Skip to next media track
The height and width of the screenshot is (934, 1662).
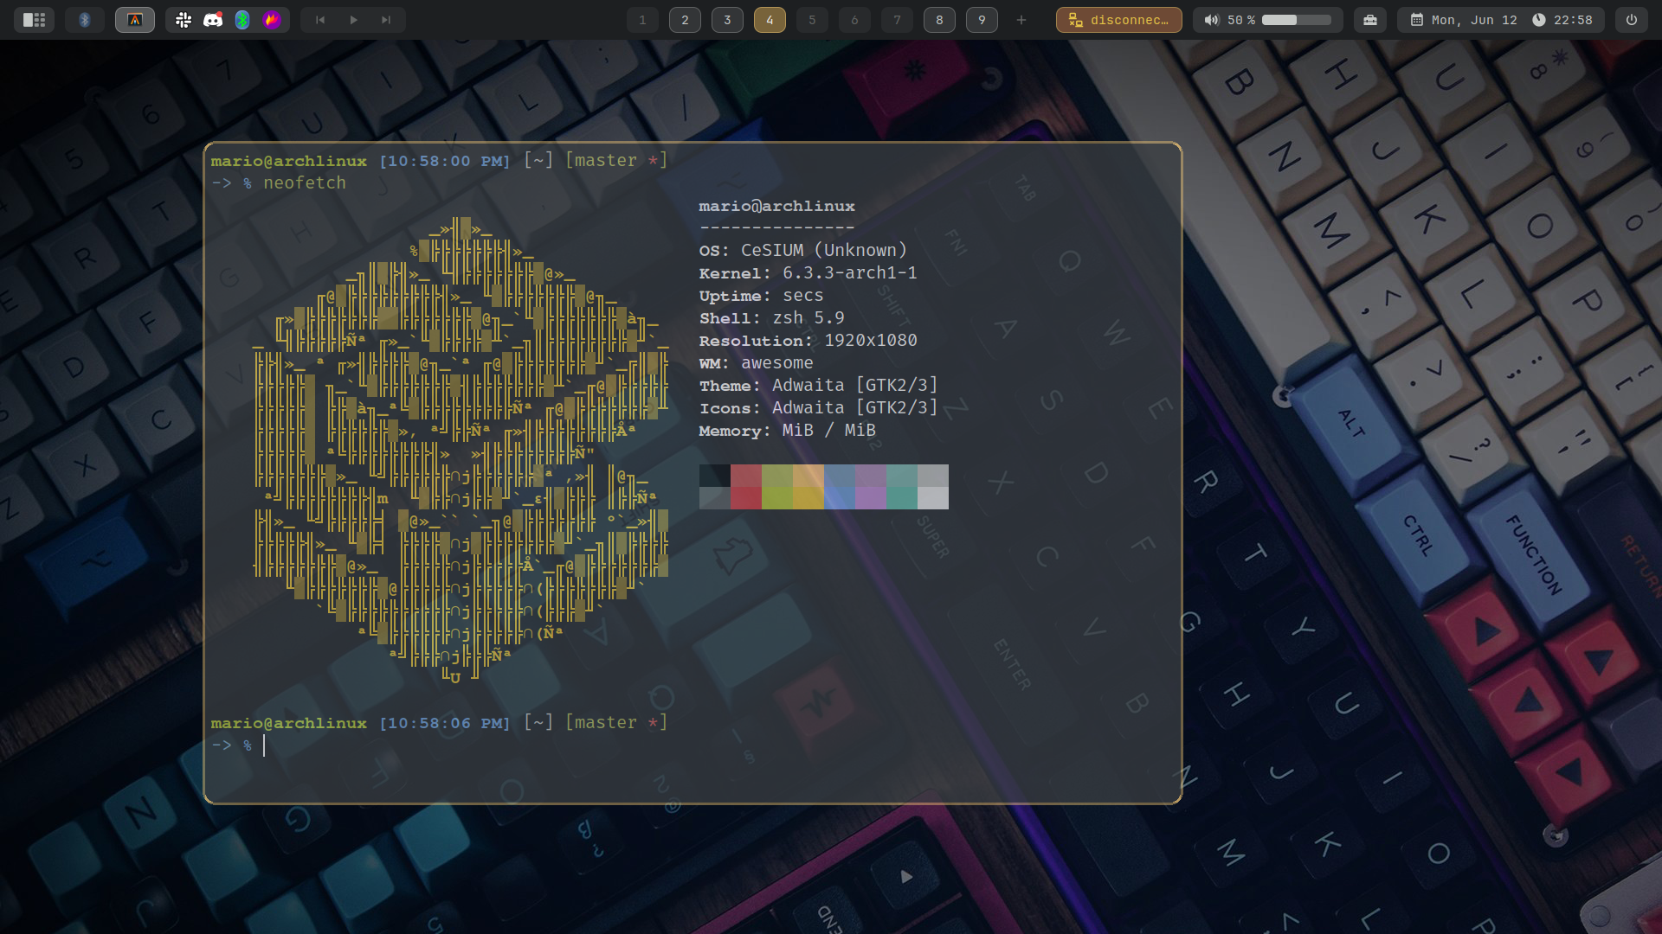coord(386,20)
